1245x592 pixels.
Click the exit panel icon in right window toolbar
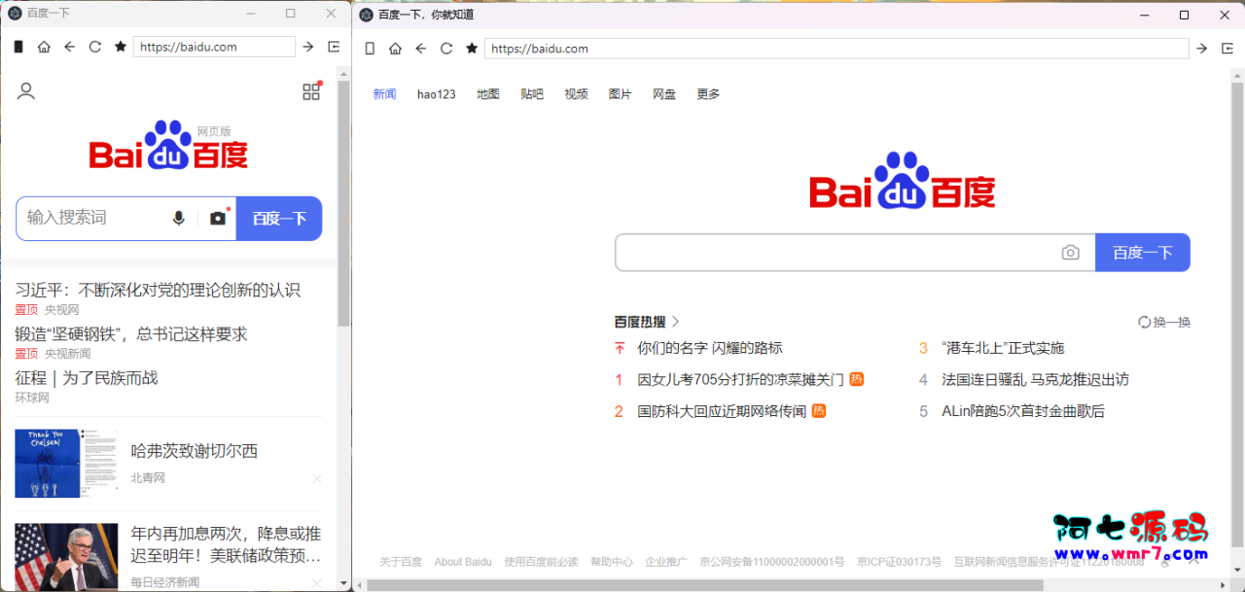pos(1227,49)
